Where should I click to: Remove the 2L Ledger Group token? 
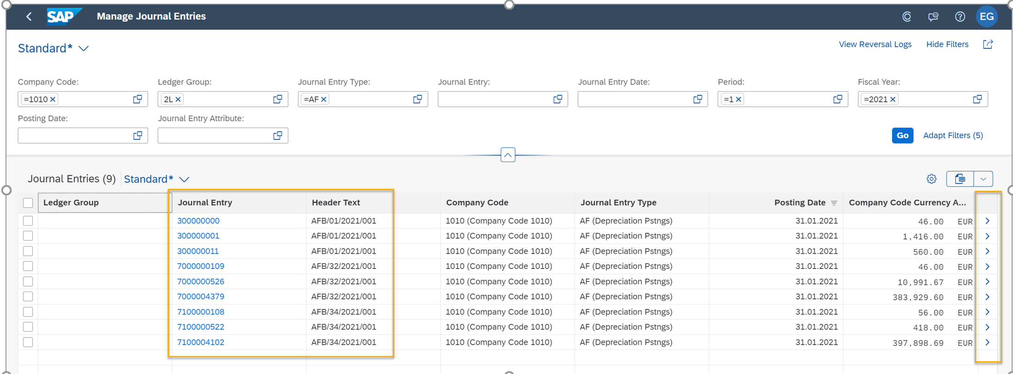[178, 99]
